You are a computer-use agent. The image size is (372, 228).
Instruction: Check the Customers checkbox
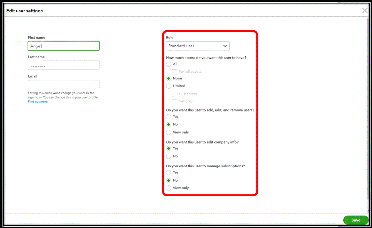(x=175, y=94)
